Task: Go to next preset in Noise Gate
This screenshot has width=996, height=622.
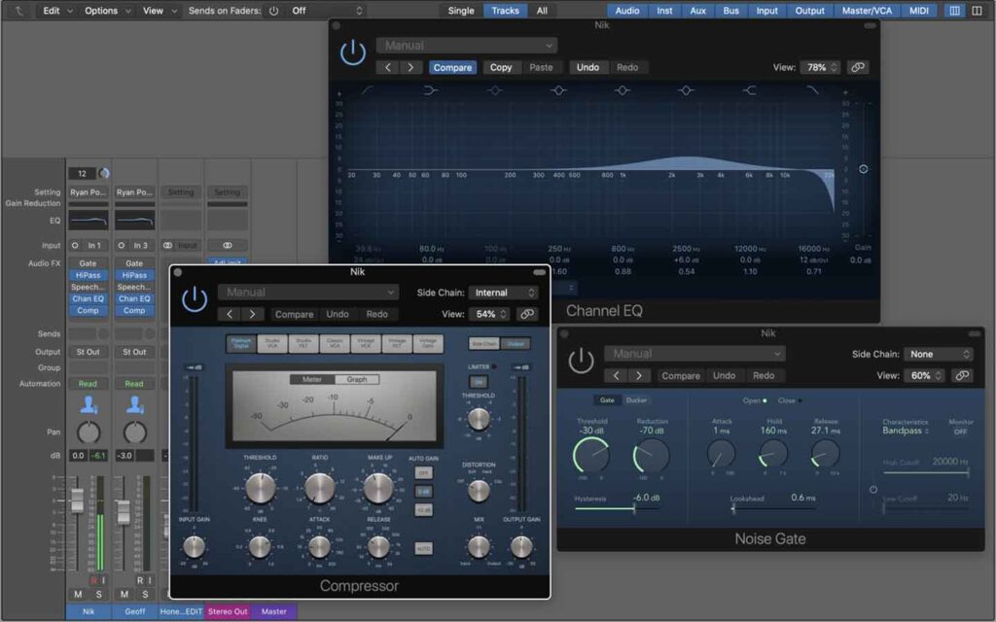Action: pos(638,376)
